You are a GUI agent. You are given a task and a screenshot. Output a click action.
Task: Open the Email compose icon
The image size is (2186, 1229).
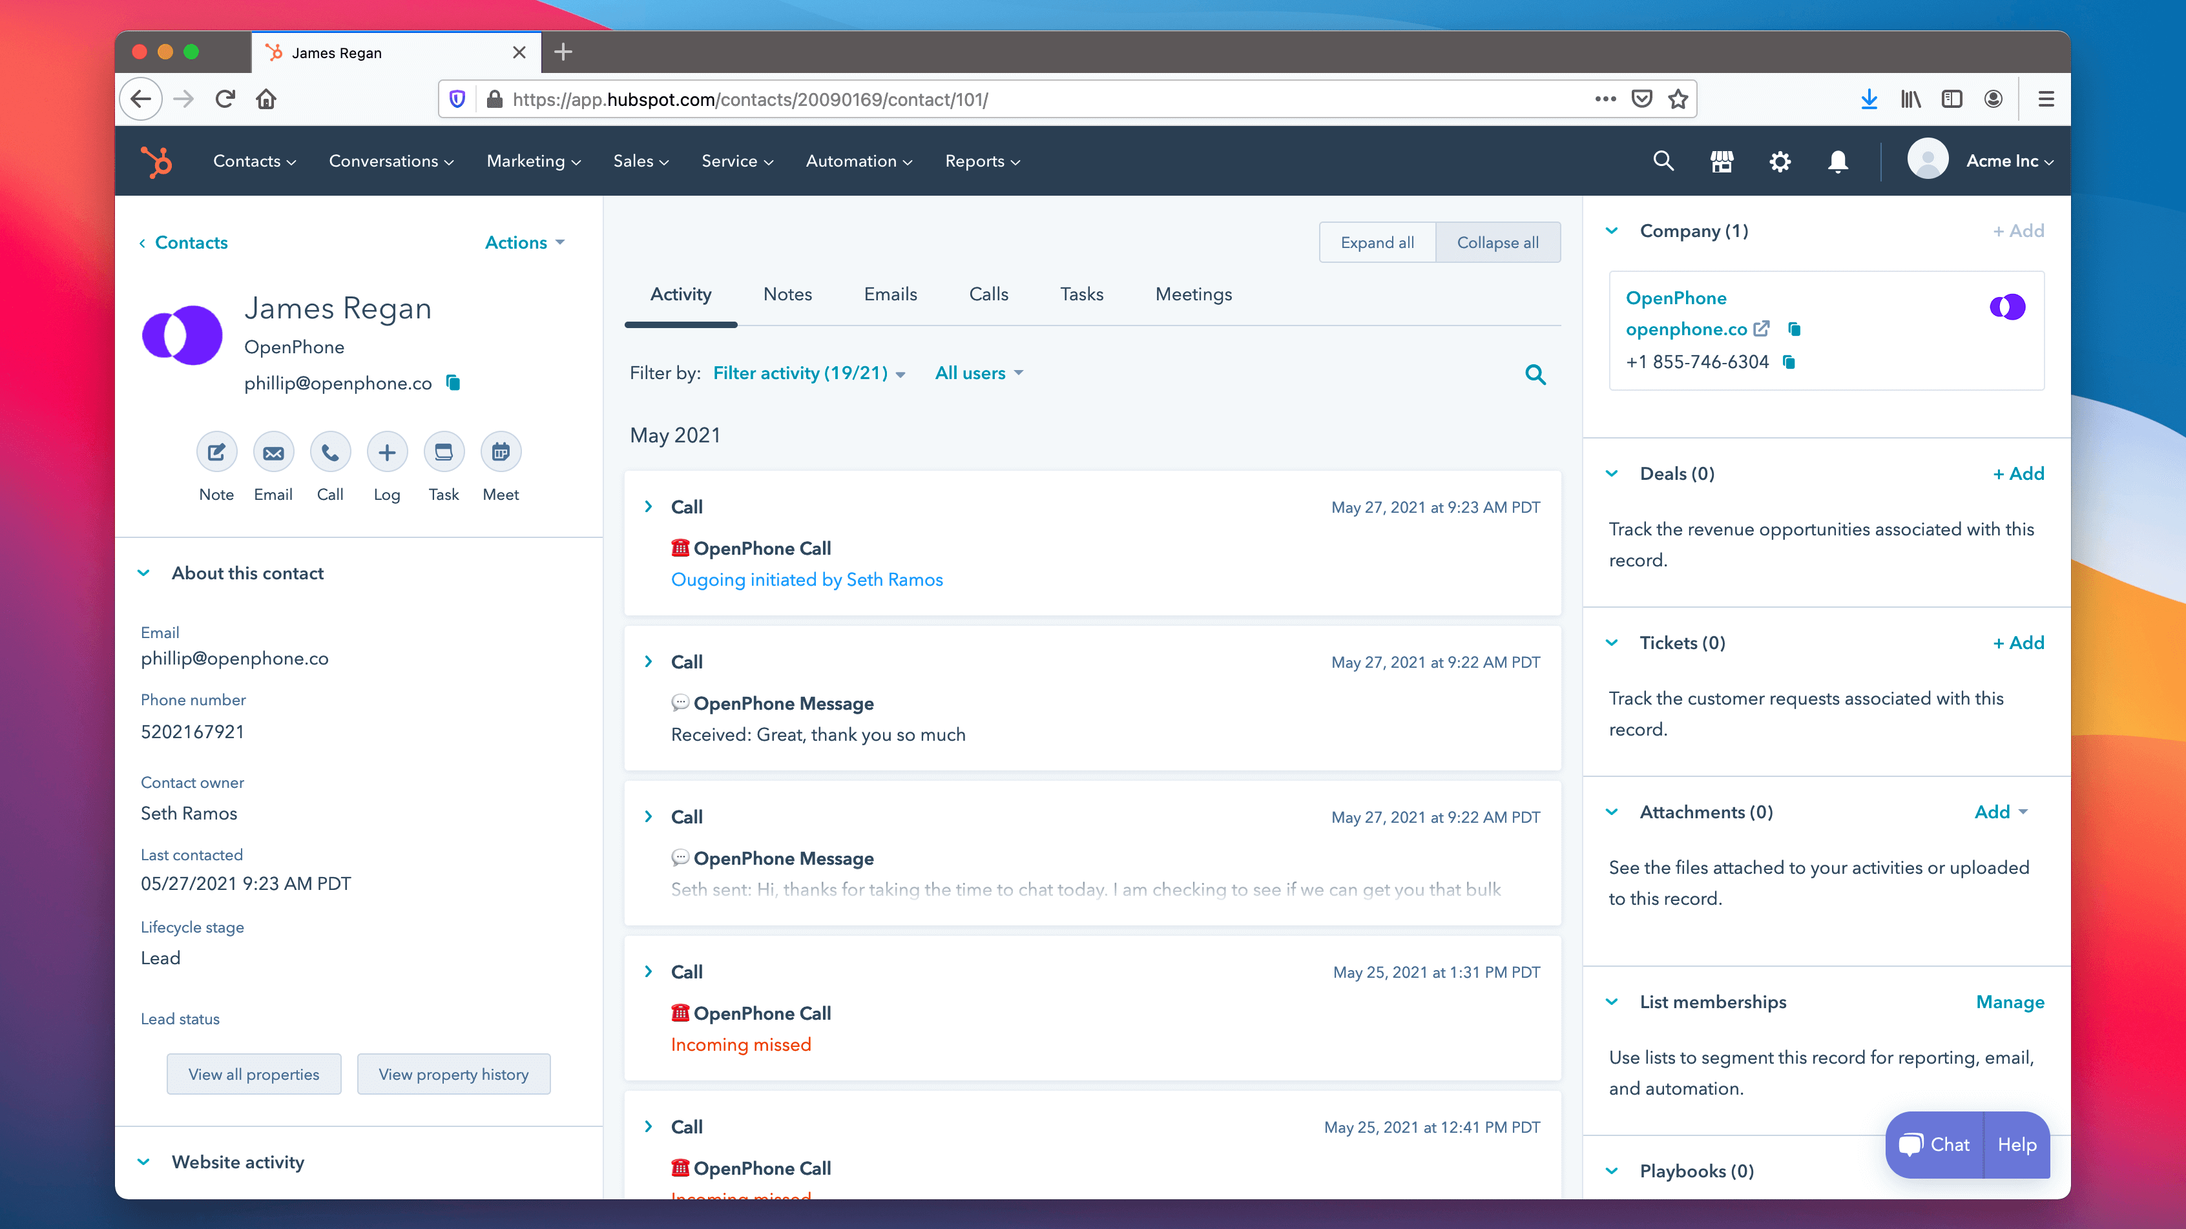pyautogui.click(x=273, y=451)
